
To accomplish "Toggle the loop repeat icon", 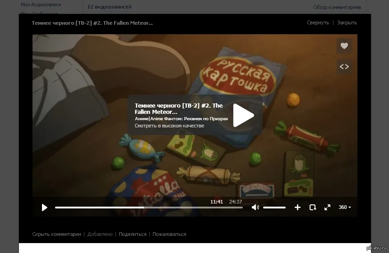I will pos(313,207).
